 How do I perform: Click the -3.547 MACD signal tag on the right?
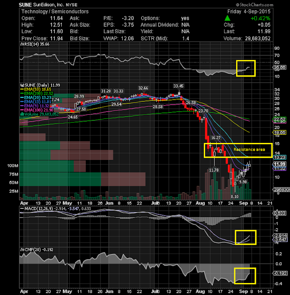(x=280, y=240)
